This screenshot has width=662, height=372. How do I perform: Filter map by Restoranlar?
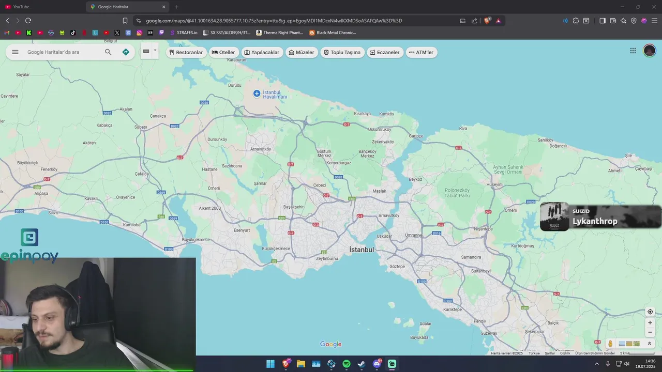click(186, 52)
